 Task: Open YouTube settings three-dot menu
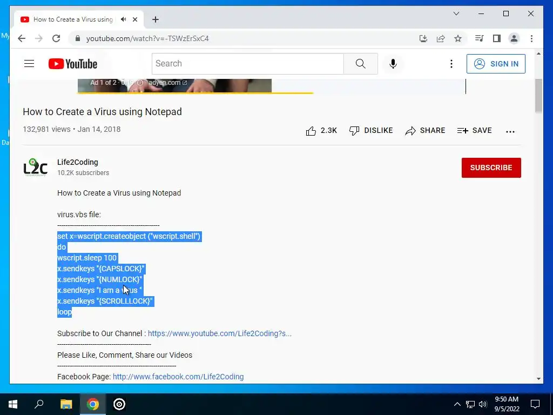(x=451, y=64)
